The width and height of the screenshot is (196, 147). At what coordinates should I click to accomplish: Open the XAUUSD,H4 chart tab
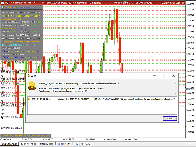tap(47, 144)
